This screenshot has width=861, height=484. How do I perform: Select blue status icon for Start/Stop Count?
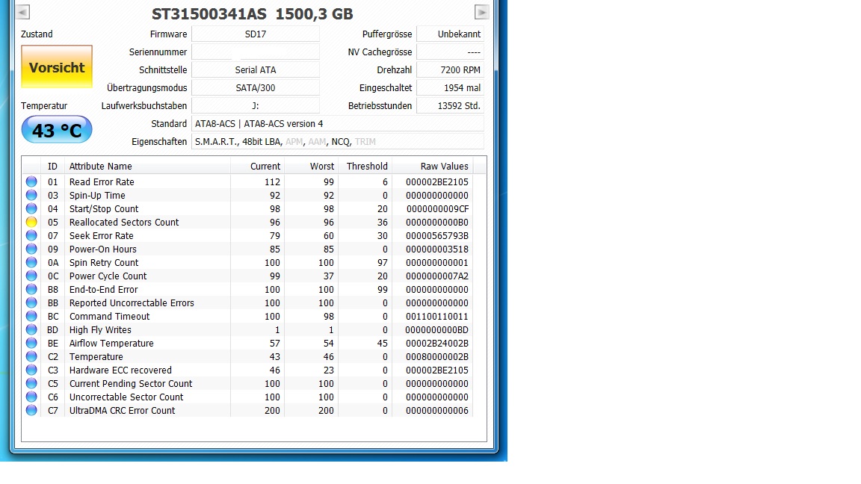click(x=31, y=208)
